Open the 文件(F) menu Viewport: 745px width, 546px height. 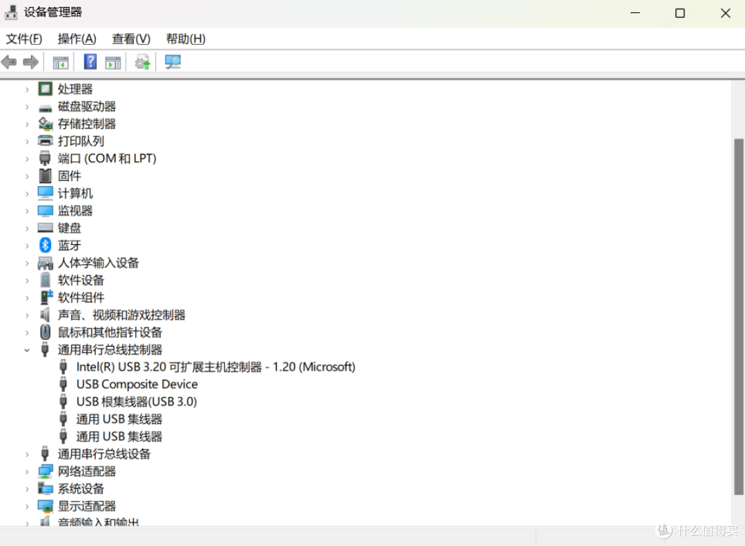(23, 39)
